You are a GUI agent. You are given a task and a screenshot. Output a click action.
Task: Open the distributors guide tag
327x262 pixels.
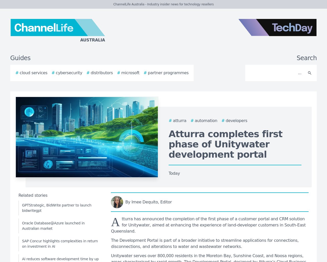[x=100, y=73]
